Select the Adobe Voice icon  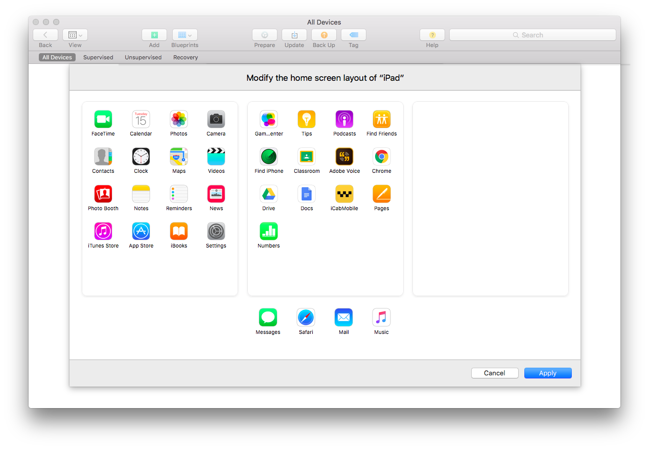(x=344, y=156)
